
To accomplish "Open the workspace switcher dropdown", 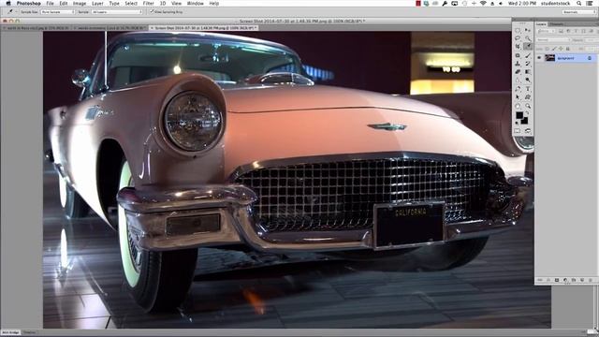I will click(578, 12).
